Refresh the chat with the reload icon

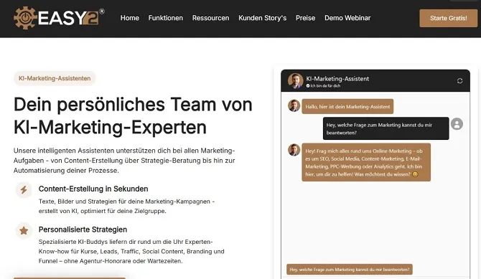(459, 81)
